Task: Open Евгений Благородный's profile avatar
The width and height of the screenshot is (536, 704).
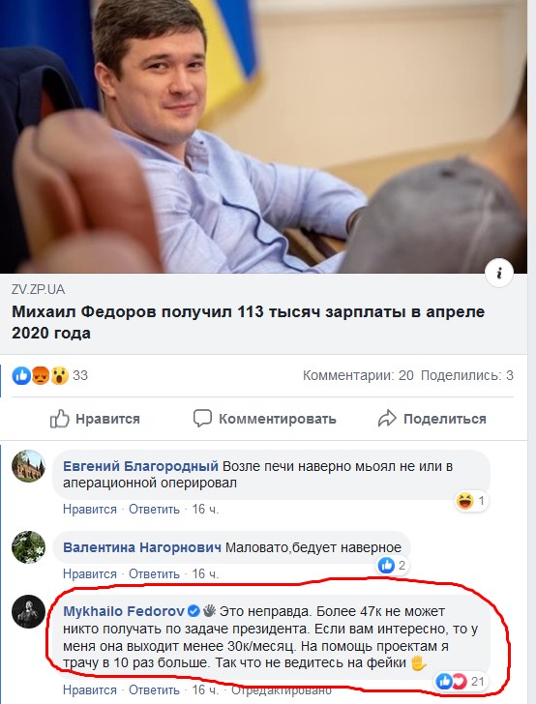Action: pyautogui.click(x=28, y=466)
